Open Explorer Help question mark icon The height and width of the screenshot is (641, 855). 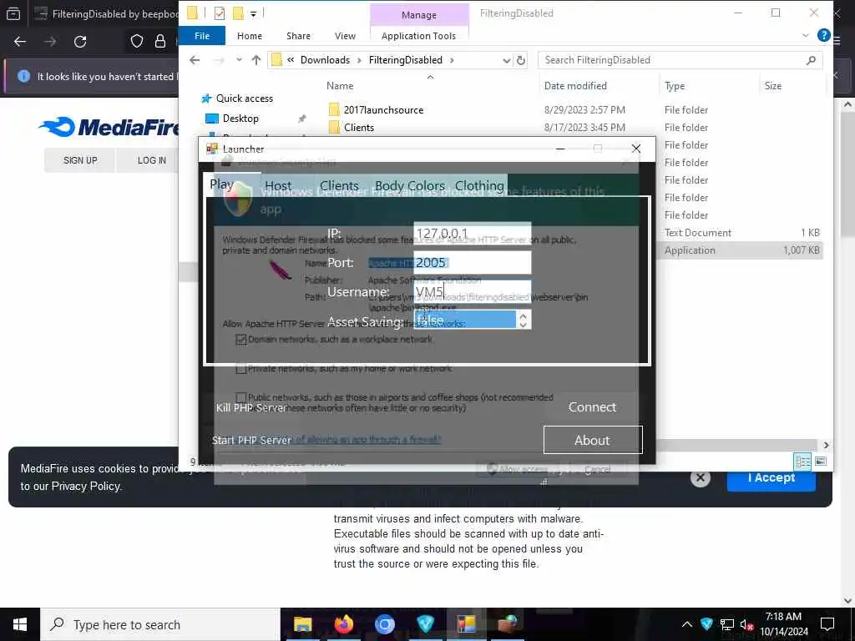click(x=823, y=35)
